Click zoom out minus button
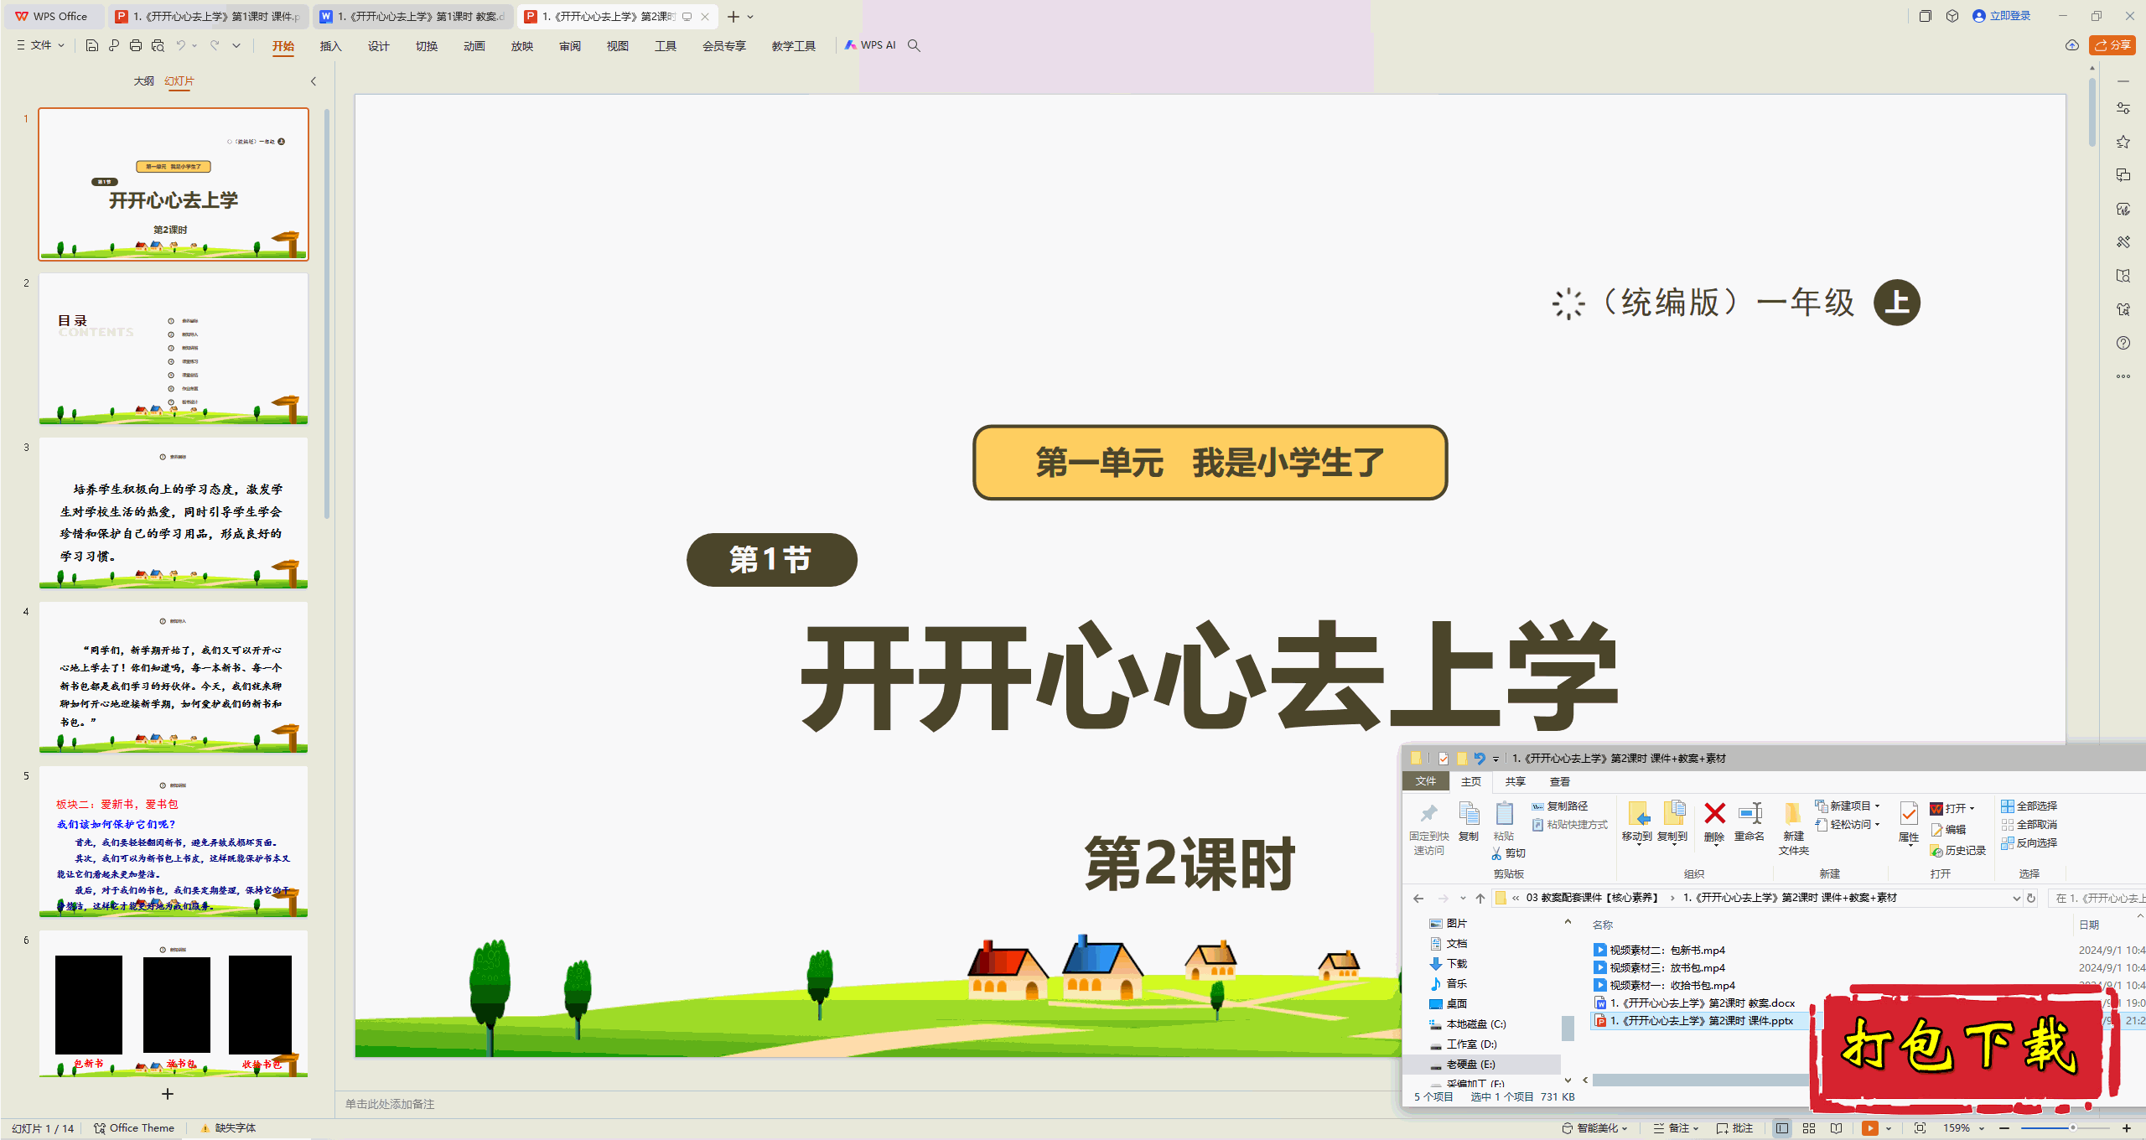 (x=2004, y=1128)
